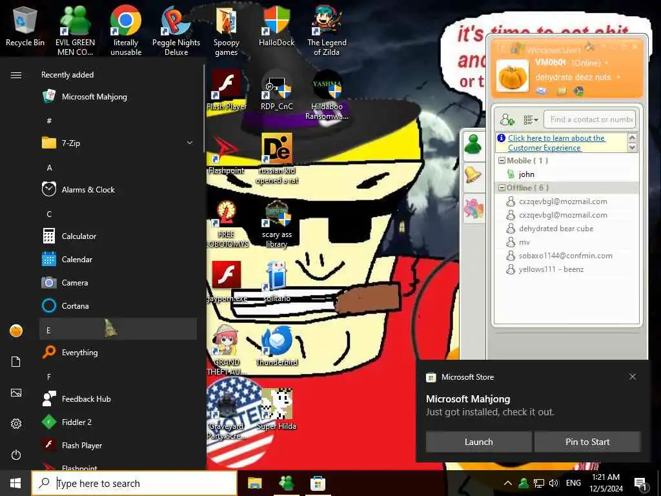Open Fiddler 2 from the Start menu
The width and height of the screenshot is (661, 496).
(x=118, y=422)
